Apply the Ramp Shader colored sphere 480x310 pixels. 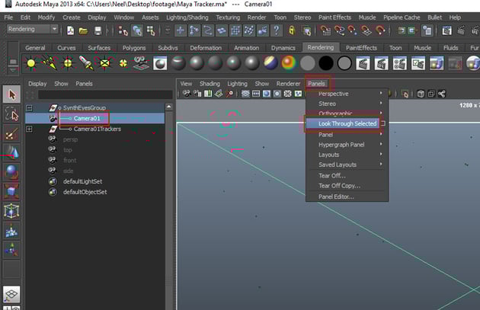[x=289, y=63]
